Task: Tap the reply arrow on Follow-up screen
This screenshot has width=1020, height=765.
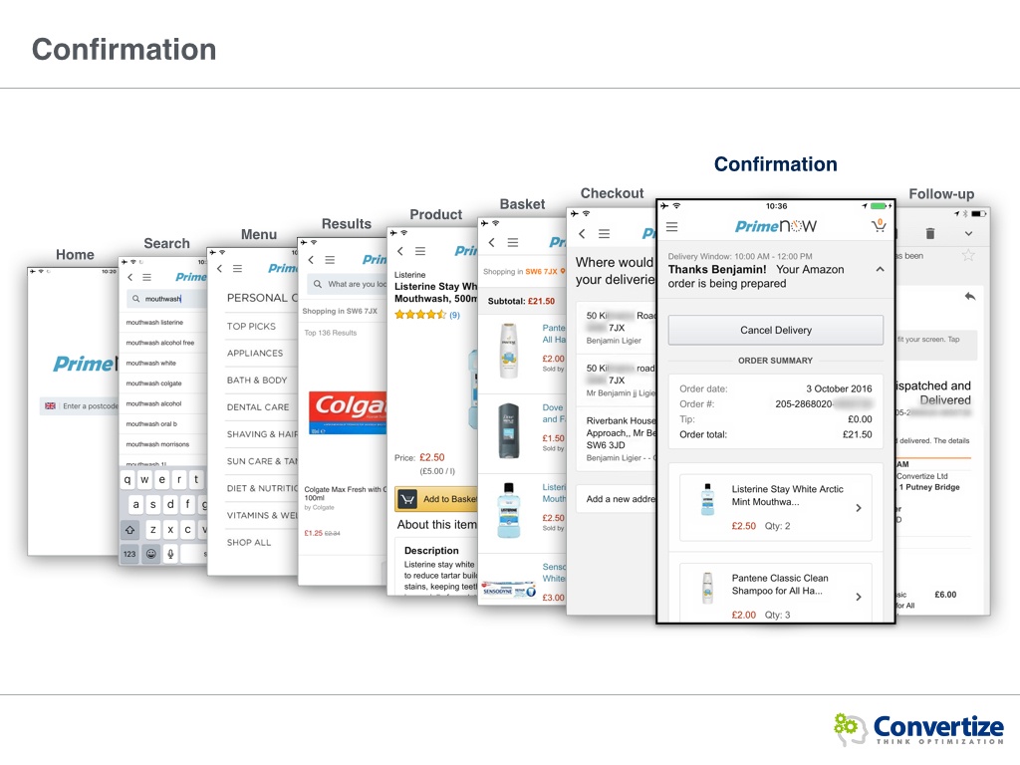Action: click(970, 297)
